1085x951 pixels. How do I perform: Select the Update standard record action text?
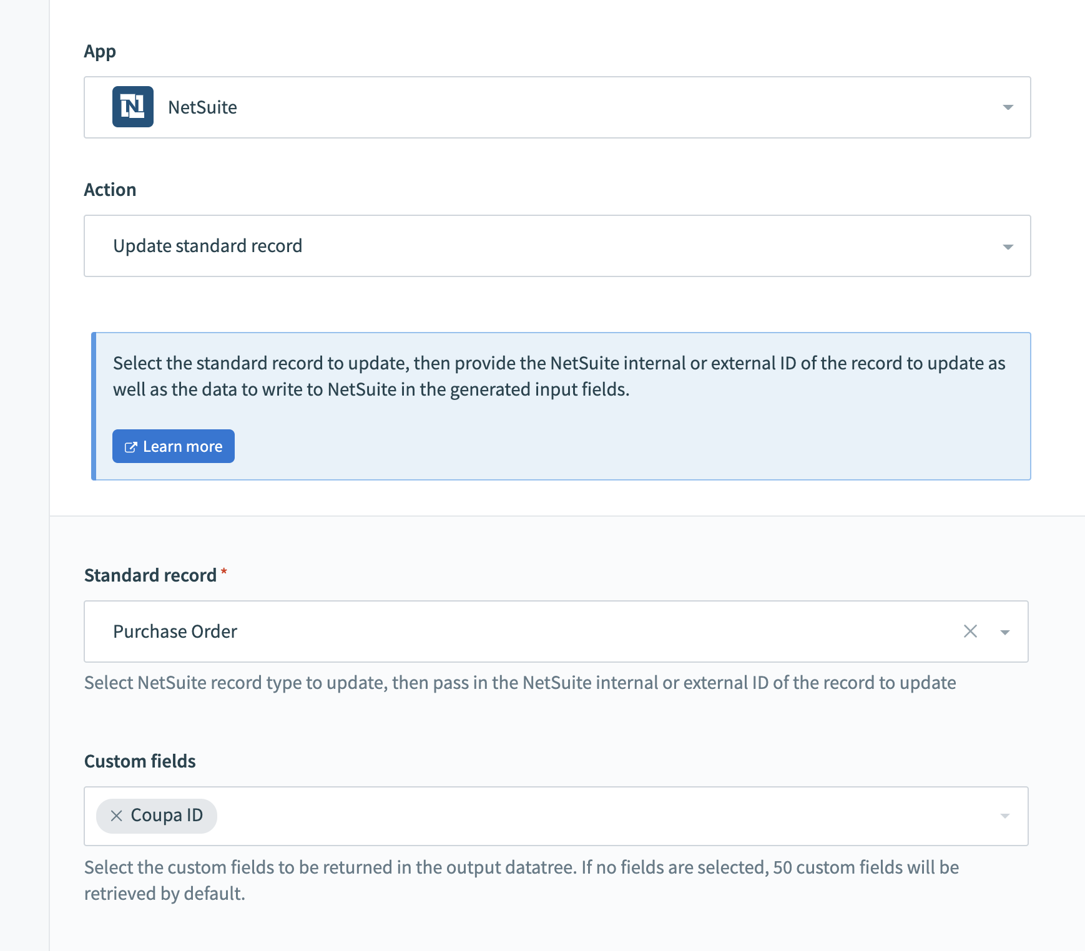click(x=207, y=246)
